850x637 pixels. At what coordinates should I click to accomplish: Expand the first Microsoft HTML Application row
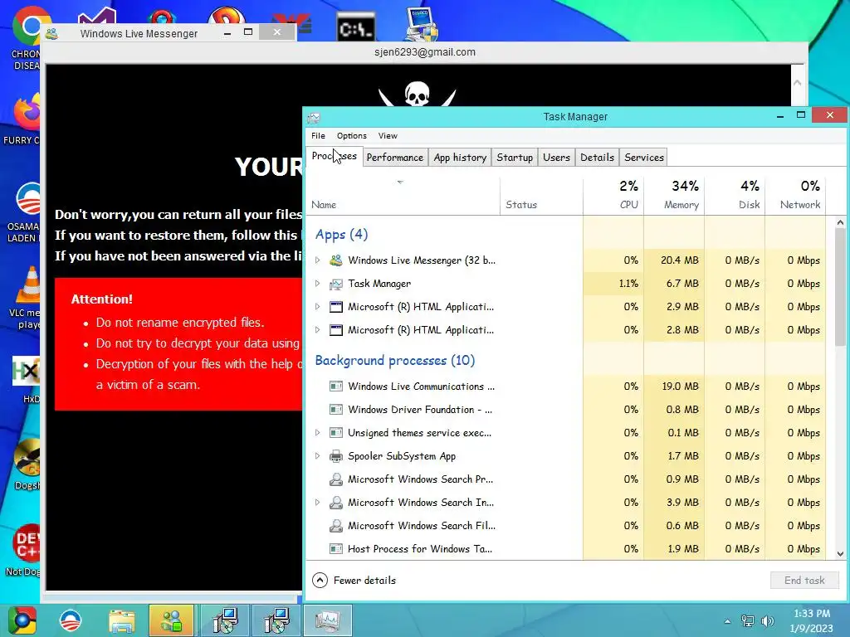318,307
